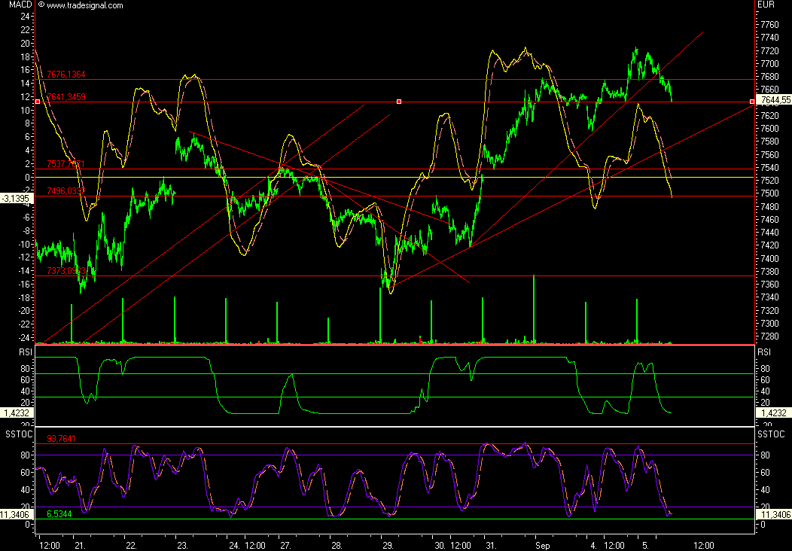Select the 7641,3459 price level label
Viewport: 792px width, 551px height.
coord(65,97)
